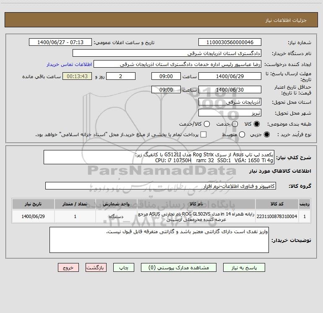
Task: Click the buyer notes text area
Action: [159, 240]
